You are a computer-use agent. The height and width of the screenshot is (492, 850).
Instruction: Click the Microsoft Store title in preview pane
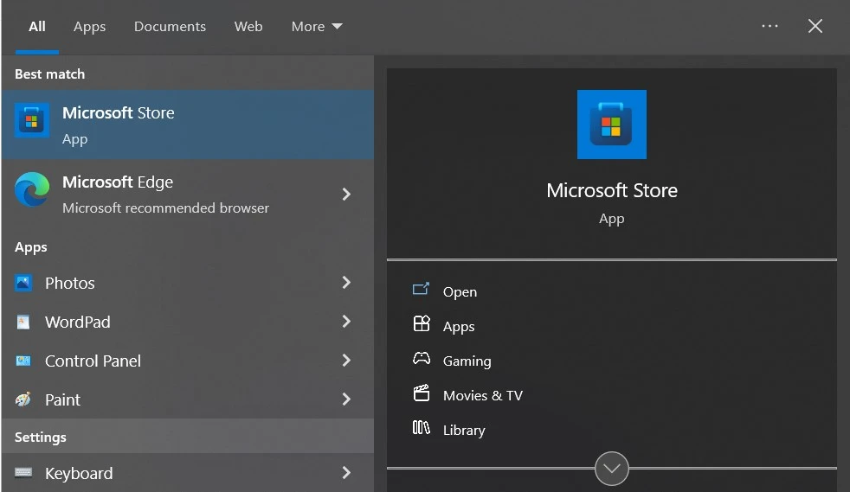[611, 190]
